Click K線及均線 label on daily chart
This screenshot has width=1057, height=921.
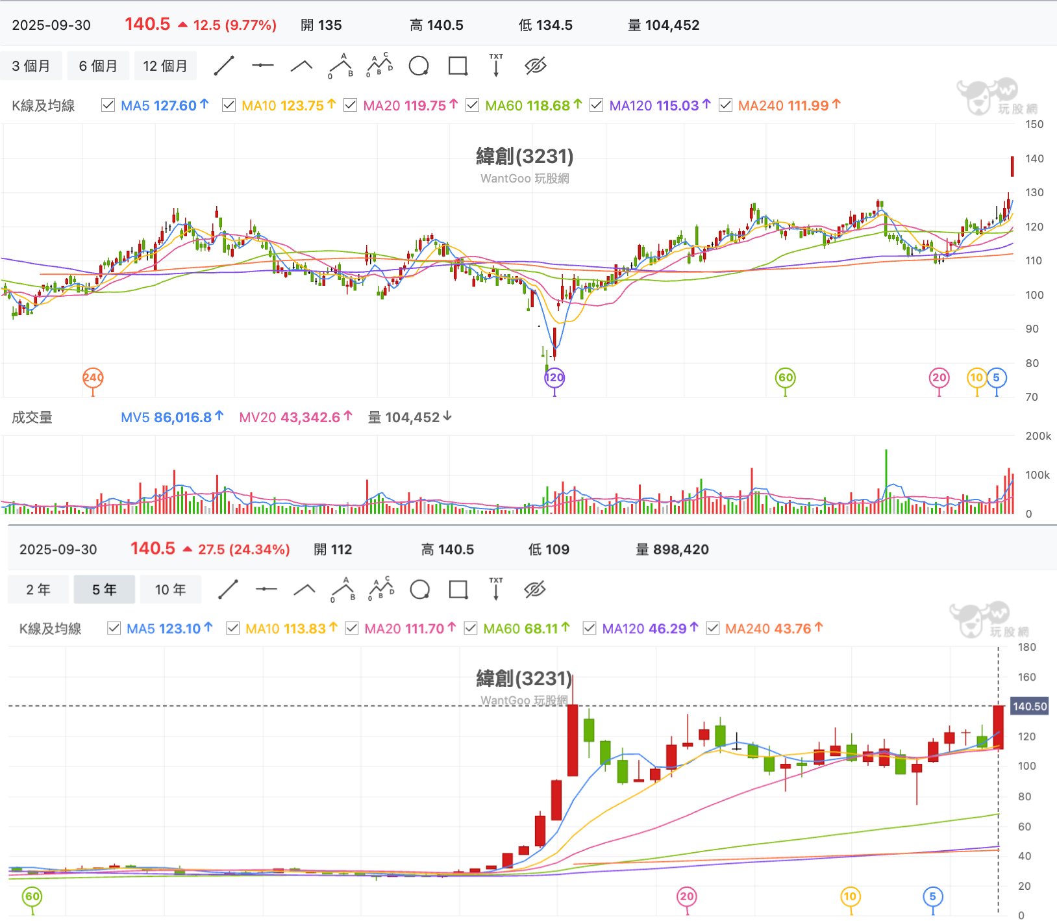point(44,105)
